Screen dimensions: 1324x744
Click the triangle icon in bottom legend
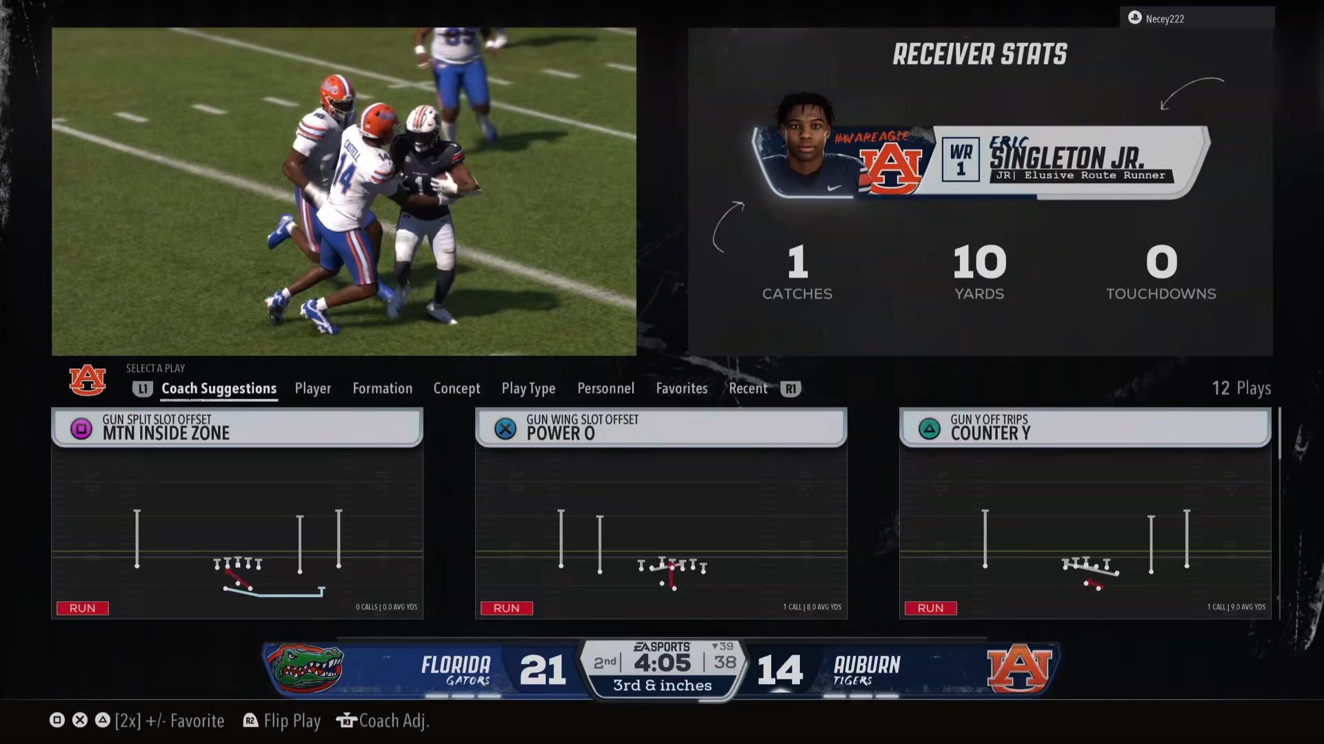(103, 720)
